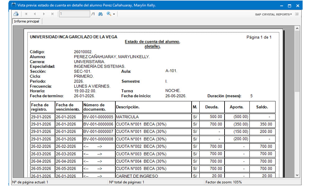Close the current report view icon

tap(297, 14)
